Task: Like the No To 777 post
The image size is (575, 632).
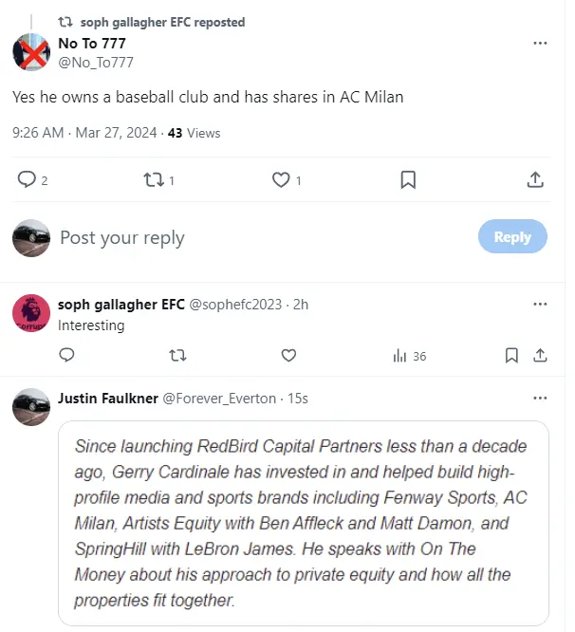Action: coord(281,179)
